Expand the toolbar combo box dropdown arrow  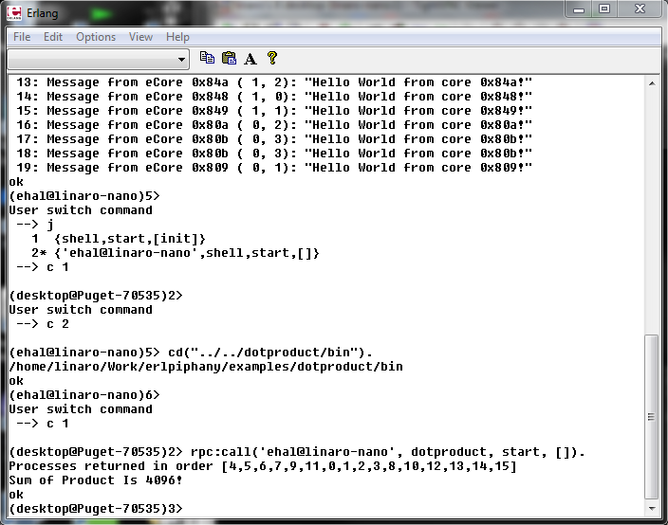[x=181, y=59]
